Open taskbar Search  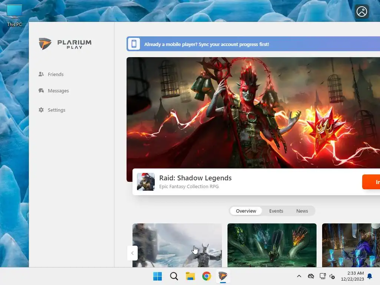pos(174,276)
